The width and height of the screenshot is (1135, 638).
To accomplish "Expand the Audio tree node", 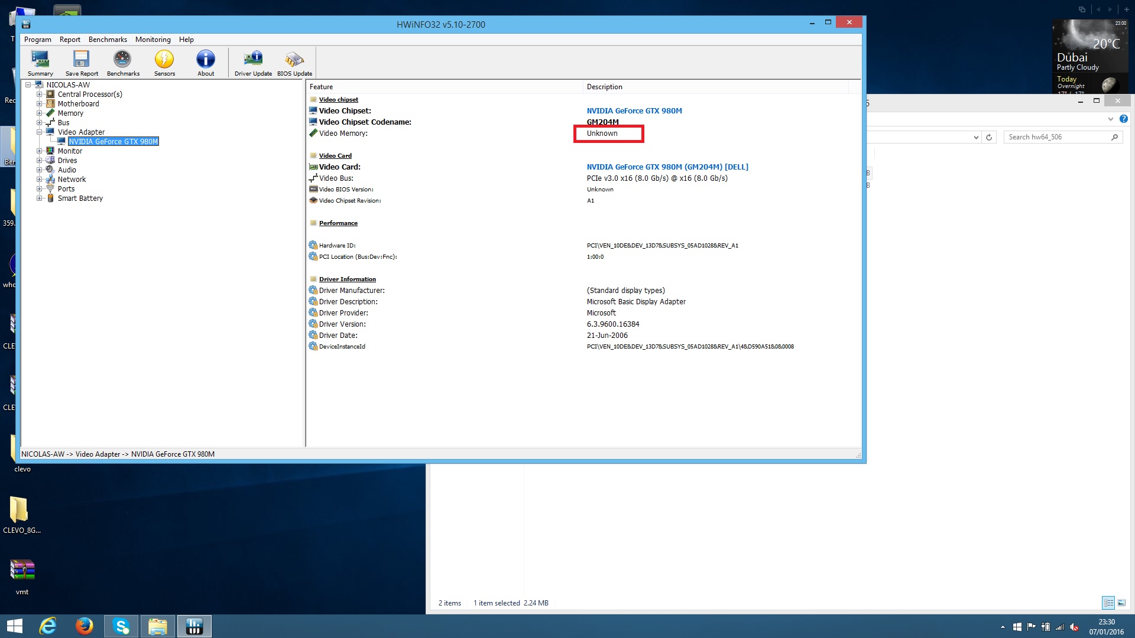I will coord(39,170).
